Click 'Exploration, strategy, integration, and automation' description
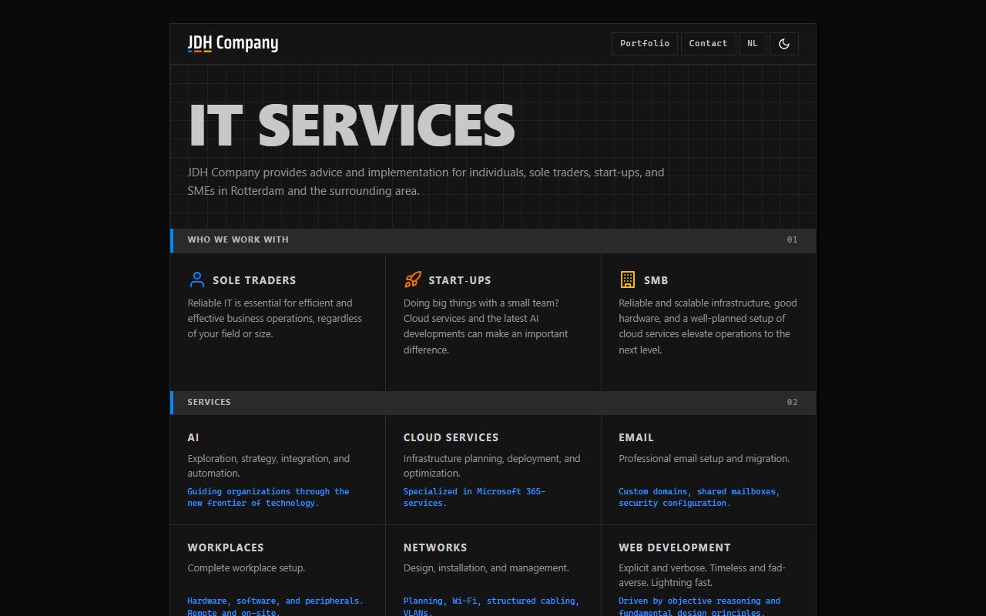Viewport: 986px width, 616px height. pos(268,466)
